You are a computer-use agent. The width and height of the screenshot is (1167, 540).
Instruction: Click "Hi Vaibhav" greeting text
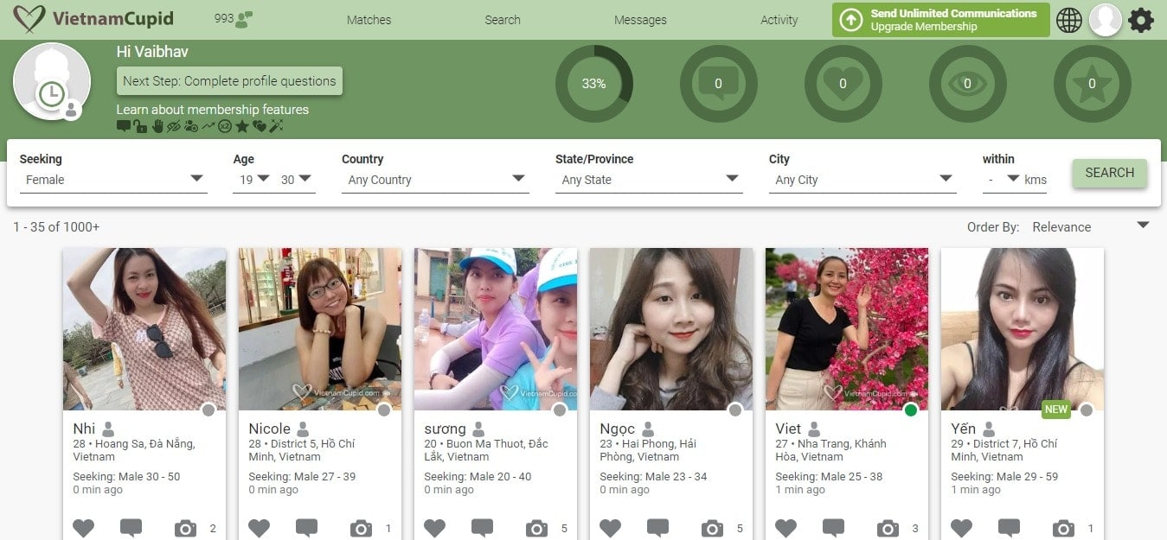click(x=152, y=52)
